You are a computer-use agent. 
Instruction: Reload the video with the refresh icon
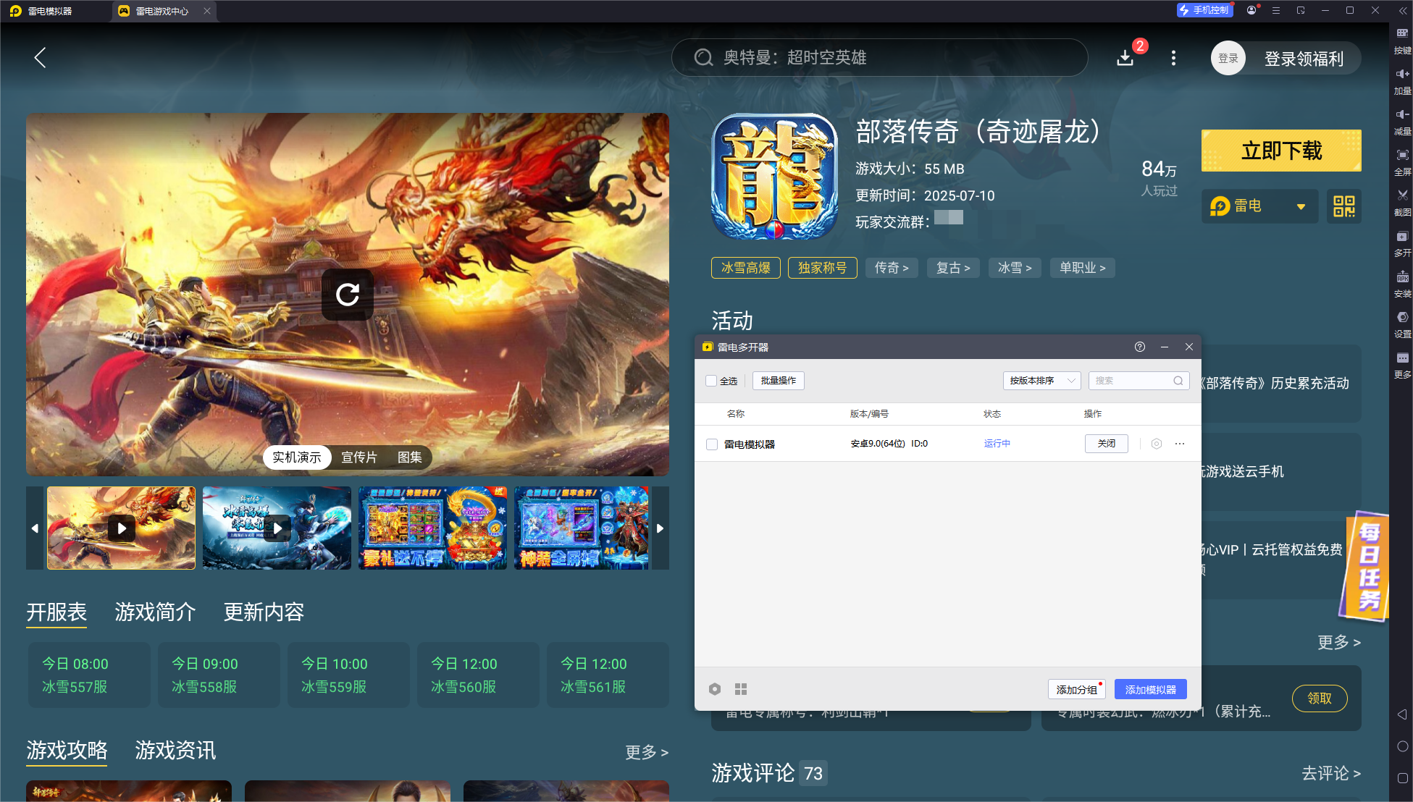click(x=348, y=294)
